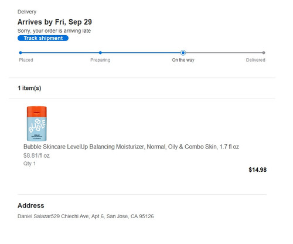Click the Qty 1 text
Viewport: 293px width, 244px height.
pyautogui.click(x=29, y=164)
